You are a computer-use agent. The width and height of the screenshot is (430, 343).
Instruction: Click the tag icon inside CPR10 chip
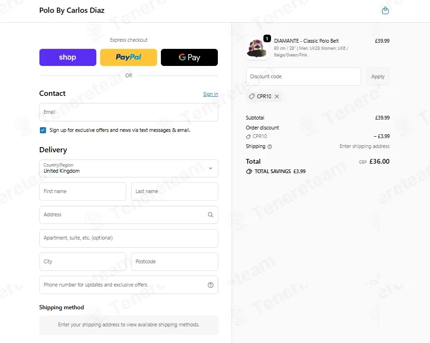(252, 96)
